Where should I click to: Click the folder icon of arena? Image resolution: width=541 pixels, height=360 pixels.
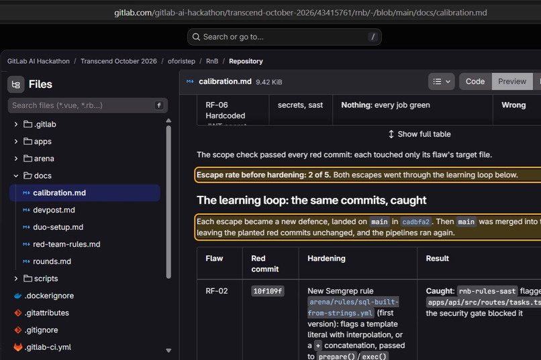point(28,158)
